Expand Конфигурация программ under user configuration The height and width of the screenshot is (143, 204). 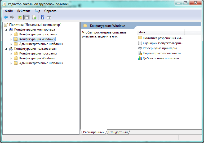point(11,54)
